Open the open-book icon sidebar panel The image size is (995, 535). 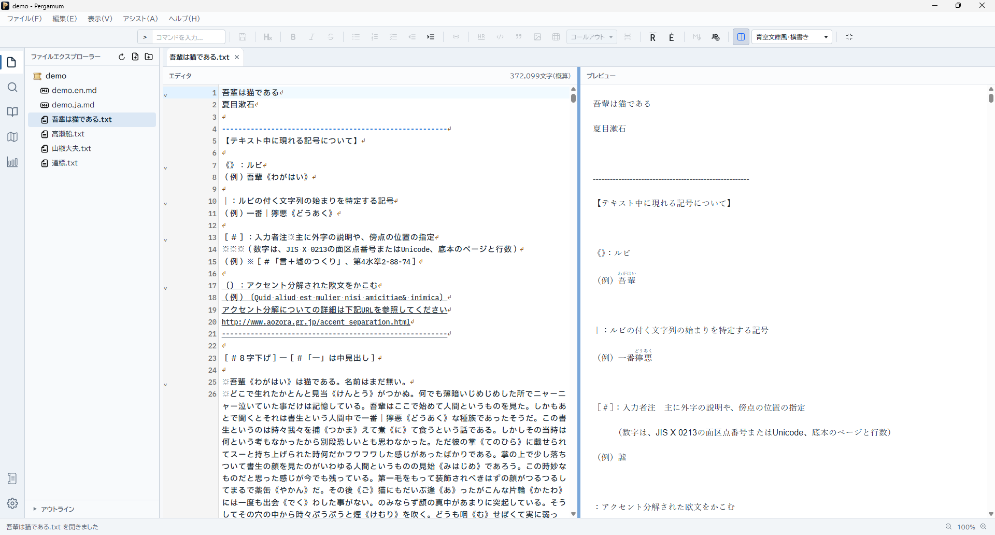pos(12,112)
